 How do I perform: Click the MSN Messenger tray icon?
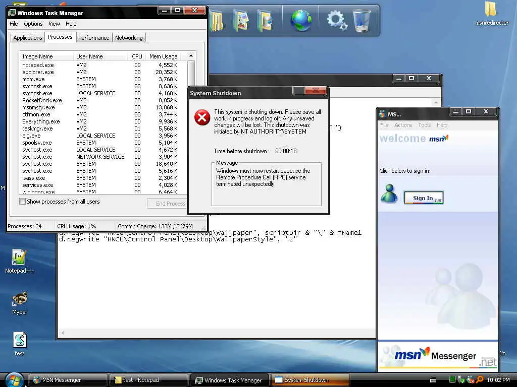tap(471, 380)
